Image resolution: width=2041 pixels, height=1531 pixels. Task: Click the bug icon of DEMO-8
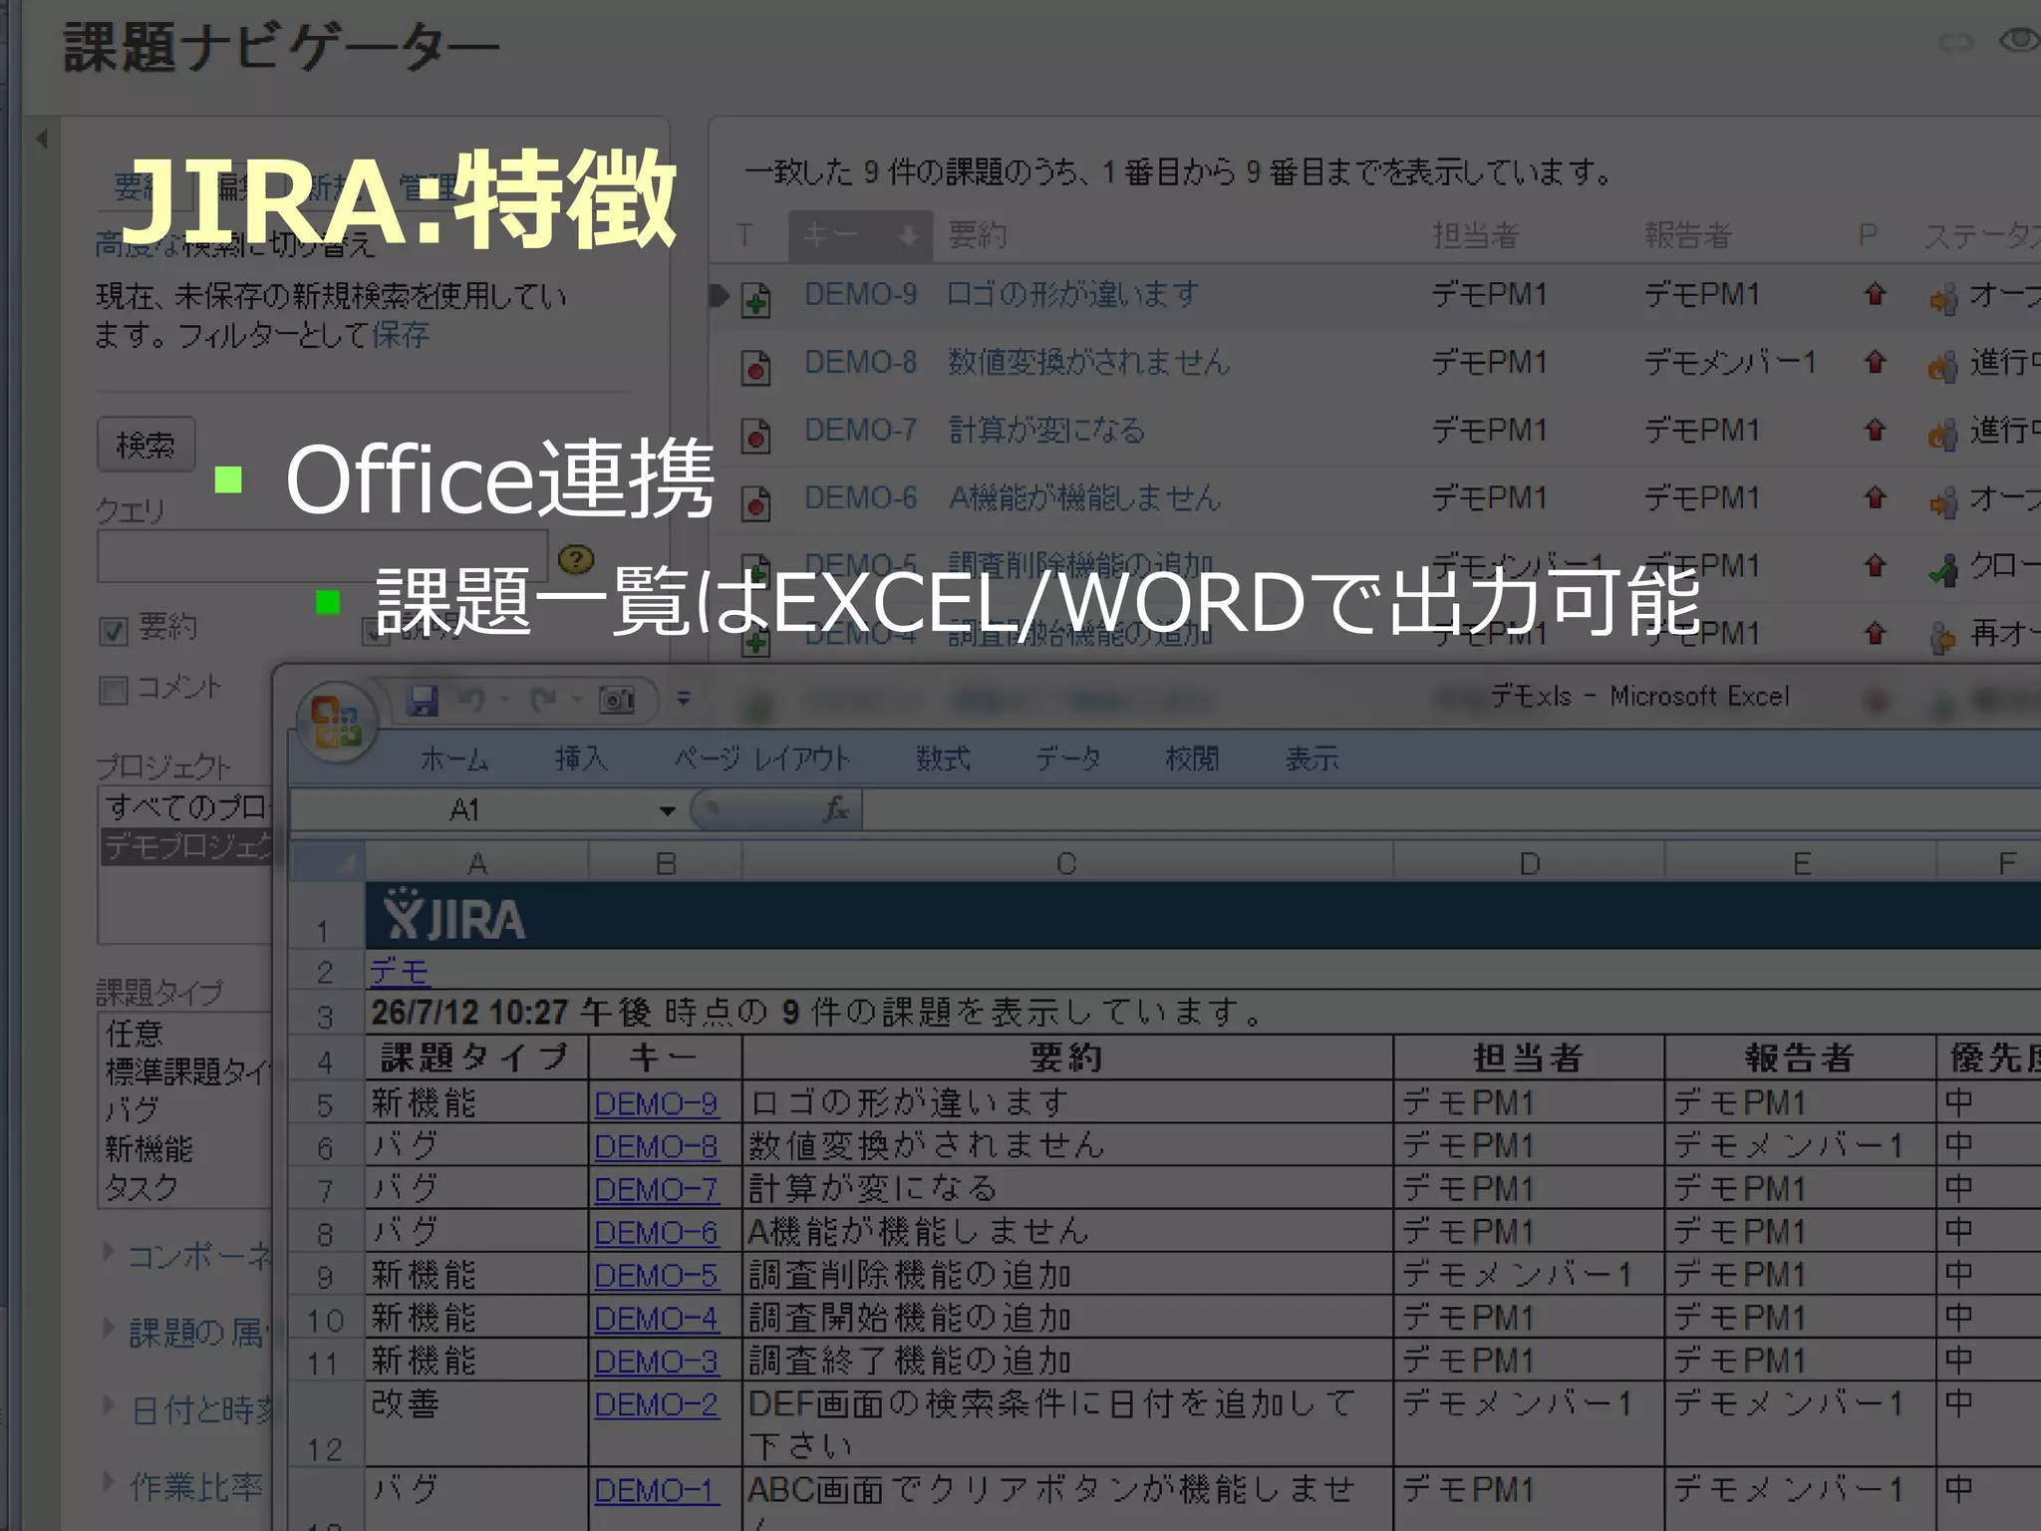756,367
